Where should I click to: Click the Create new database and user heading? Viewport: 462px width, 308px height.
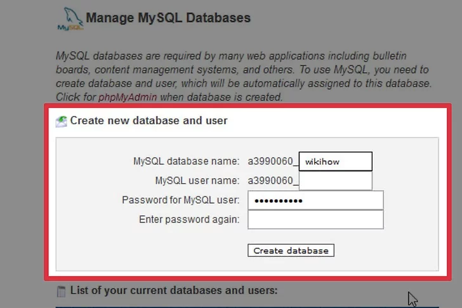tap(148, 120)
